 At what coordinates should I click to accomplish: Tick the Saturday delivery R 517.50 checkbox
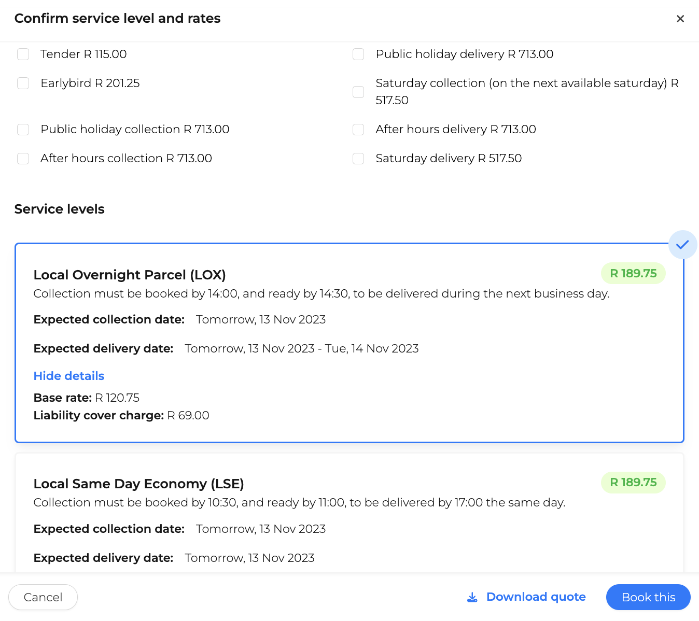358,159
